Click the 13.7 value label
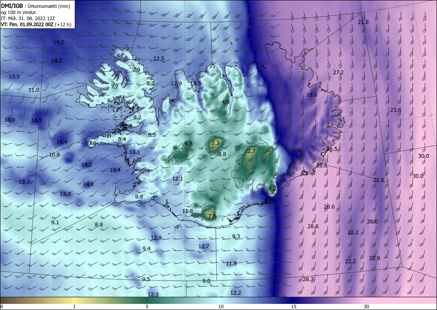437x310 pixels. 24,182
